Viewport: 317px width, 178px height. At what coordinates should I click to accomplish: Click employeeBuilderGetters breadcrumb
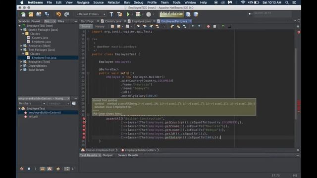(x=140, y=150)
